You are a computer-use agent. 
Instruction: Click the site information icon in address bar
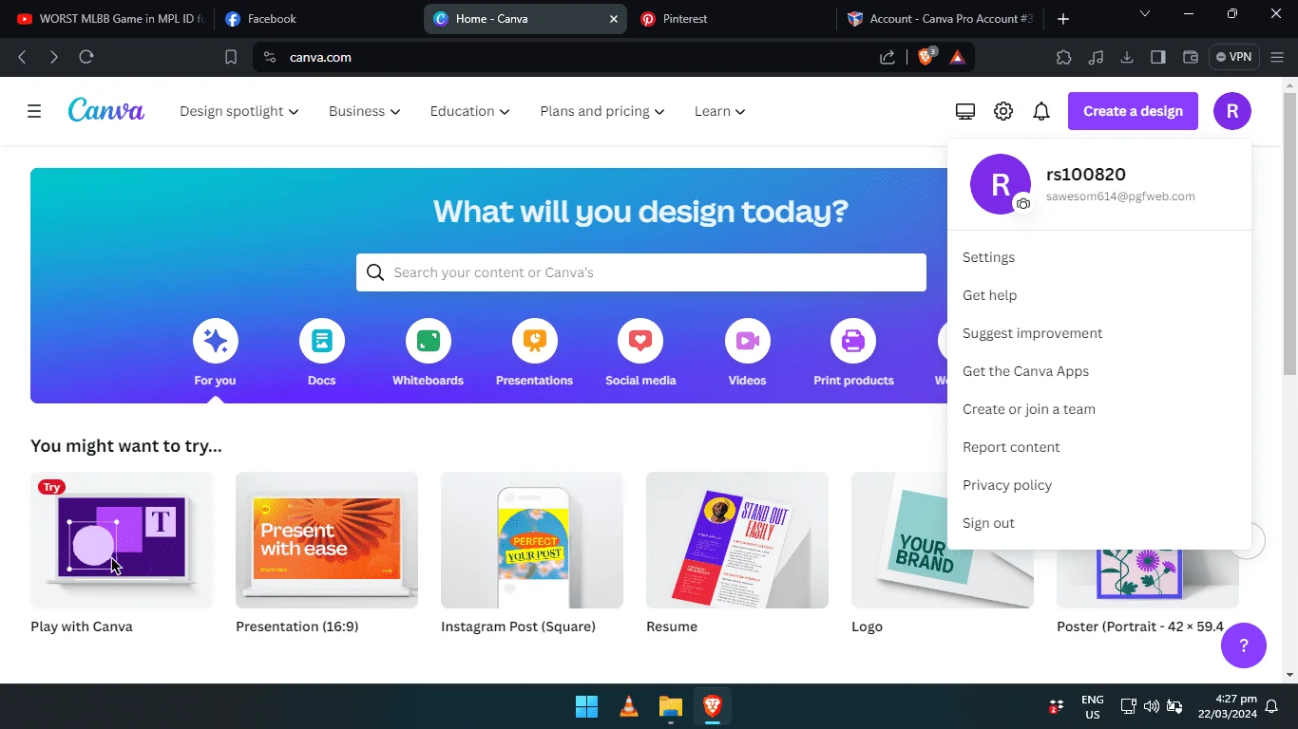point(270,57)
